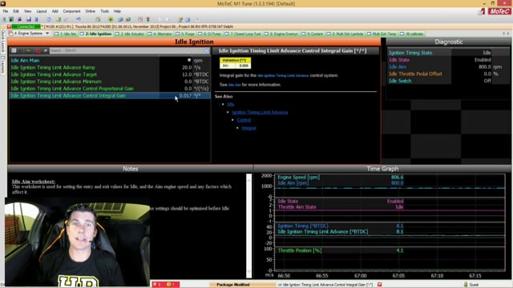Open the Integral link under See Also
Viewport: 513px width, 288px height.
[248, 128]
